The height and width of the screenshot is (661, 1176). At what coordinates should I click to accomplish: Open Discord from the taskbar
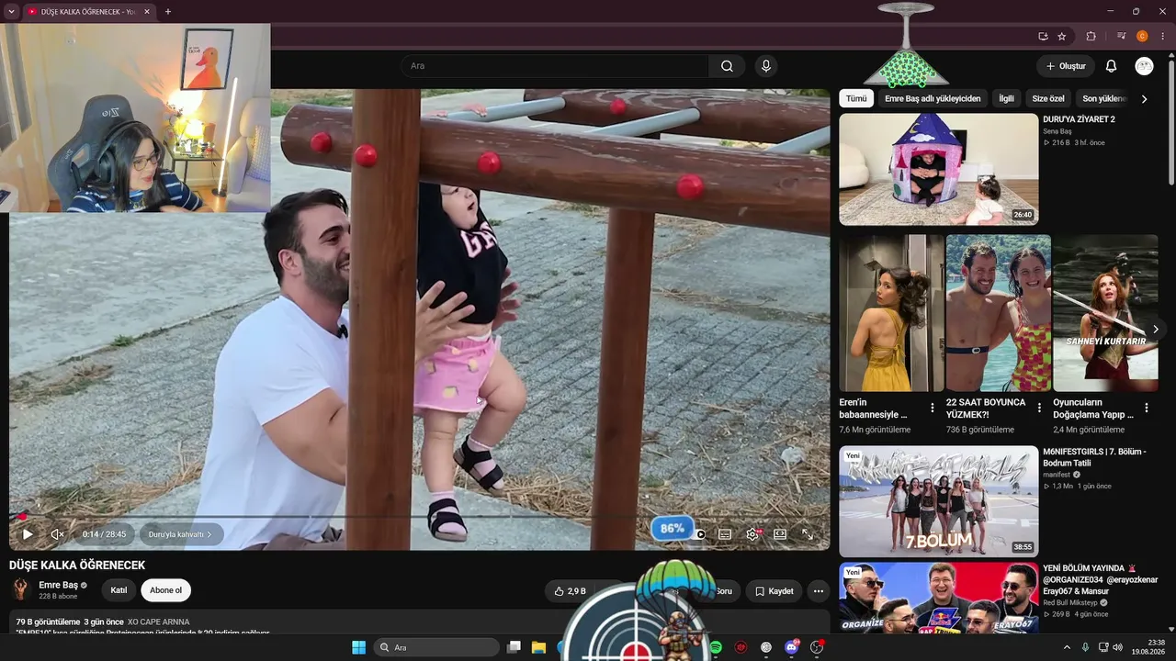tap(792, 647)
